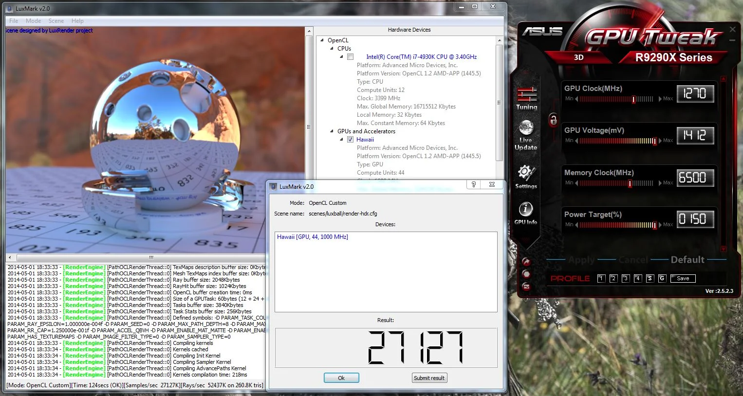This screenshot has height=396, width=743.
Task: Click the GPU Voltage slider handle
Action: 654,141
